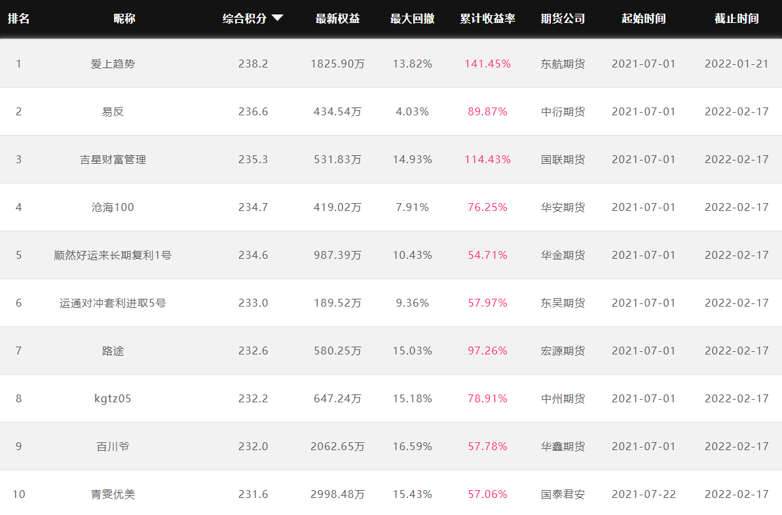The height and width of the screenshot is (515, 782).
Task: Select the company cell 华安期货
Action: [x=563, y=207]
